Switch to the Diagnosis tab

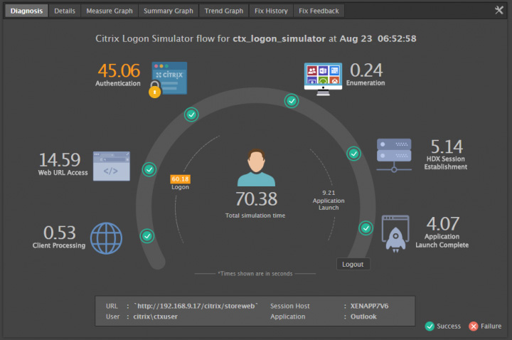tap(26, 11)
